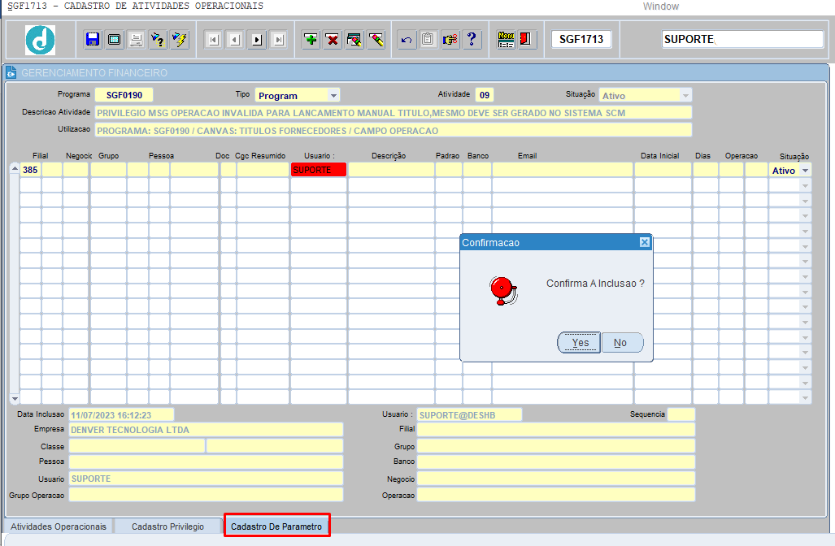The image size is (835, 546).
Task: Switch to the Cadastro Privilegio tab
Action: click(167, 526)
